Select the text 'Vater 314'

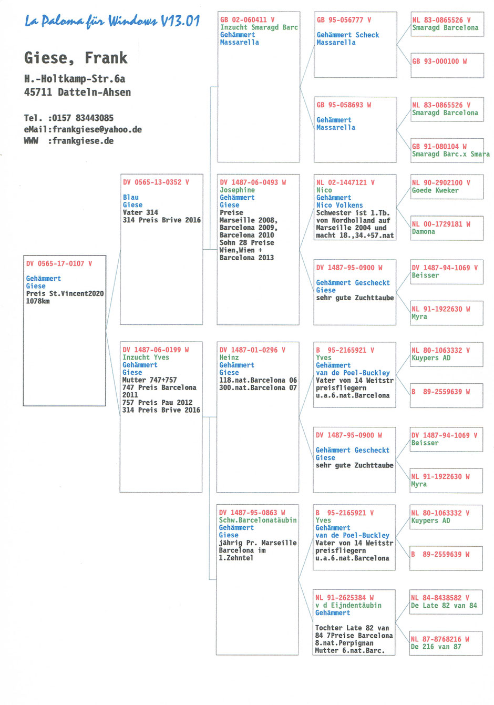(140, 212)
